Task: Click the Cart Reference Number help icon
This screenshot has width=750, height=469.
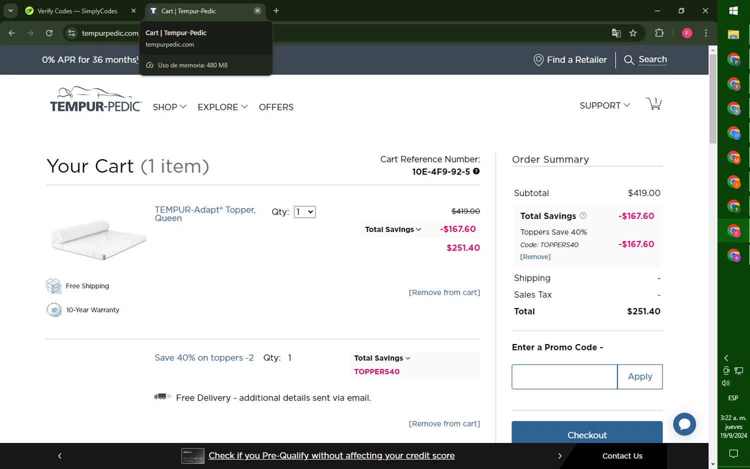Action: pyautogui.click(x=476, y=171)
